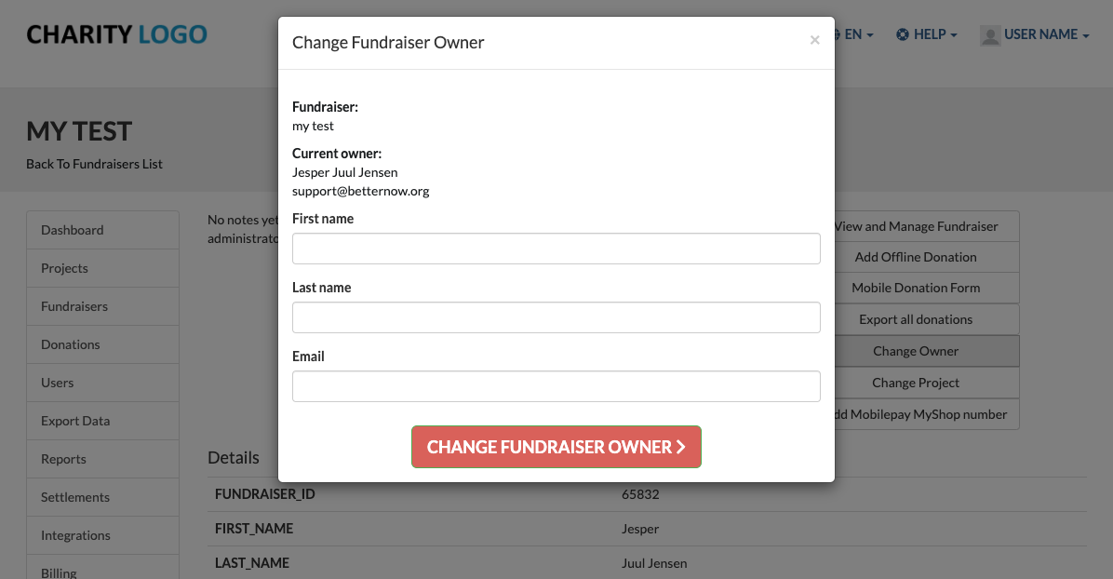Open the EN language dropdown
This screenshot has width=1113, height=579.
click(x=855, y=34)
